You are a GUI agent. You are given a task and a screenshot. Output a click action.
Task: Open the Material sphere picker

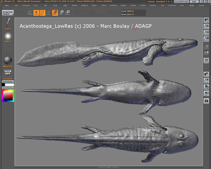pos(8,60)
